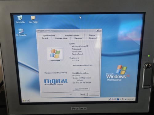Image resolution: width=154 pixels, height=115 pixels.
Task: Click the Support Information button
Action: pos(81,89)
